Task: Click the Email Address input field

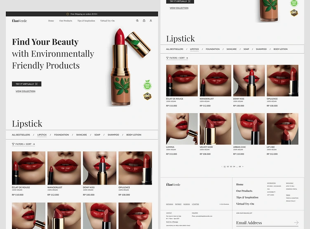Action: pyautogui.click(x=267, y=223)
